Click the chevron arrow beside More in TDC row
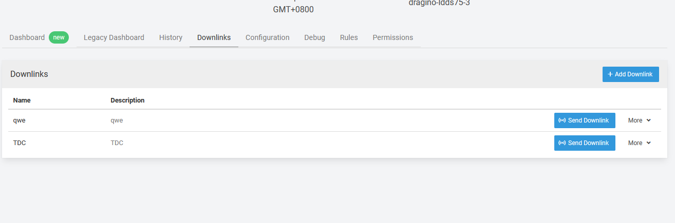 coord(648,143)
